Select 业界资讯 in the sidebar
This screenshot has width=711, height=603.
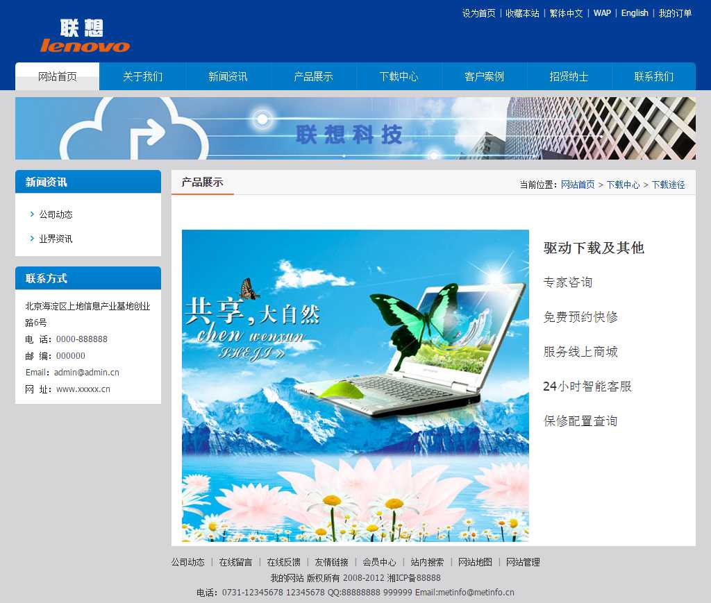click(56, 239)
